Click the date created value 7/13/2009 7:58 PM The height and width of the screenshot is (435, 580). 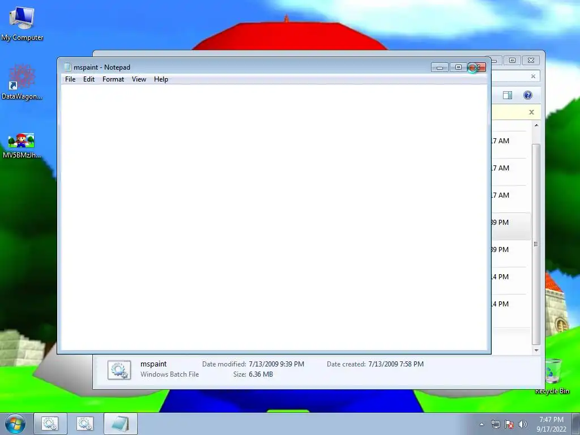pos(396,364)
